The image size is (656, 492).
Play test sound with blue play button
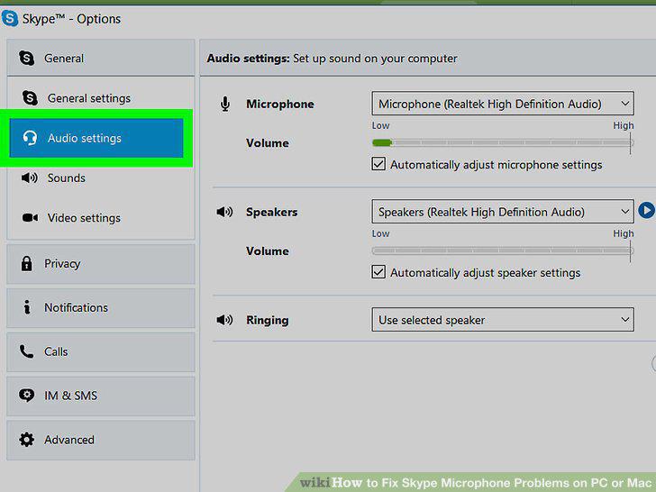[647, 210]
